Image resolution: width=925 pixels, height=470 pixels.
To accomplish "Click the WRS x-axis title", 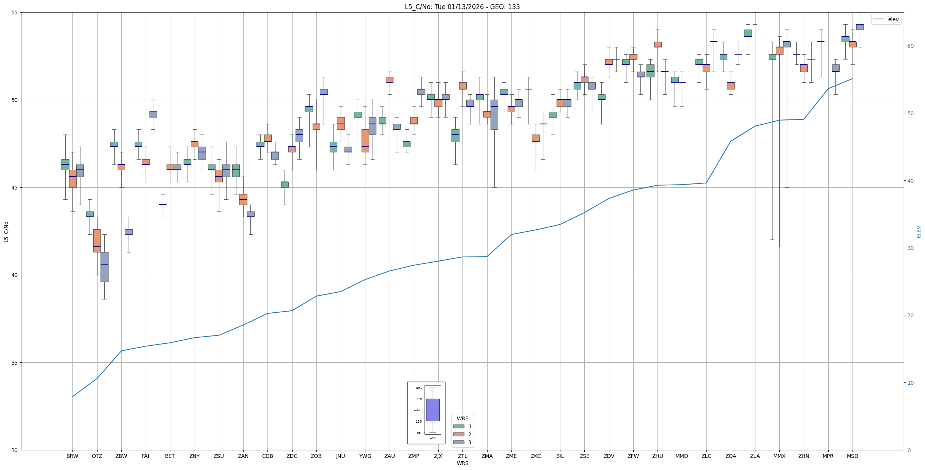I will pos(462,463).
